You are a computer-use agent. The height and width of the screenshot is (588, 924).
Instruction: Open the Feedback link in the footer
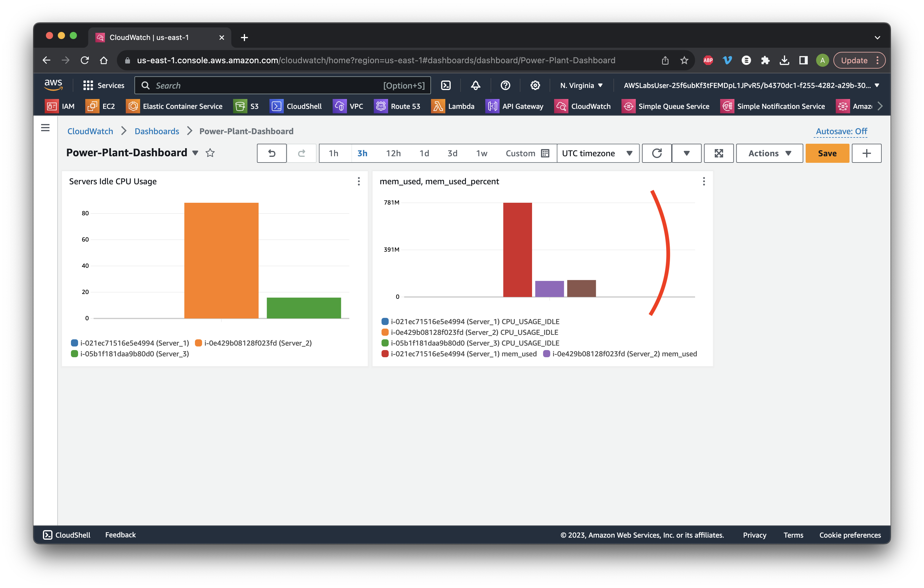[120, 535]
